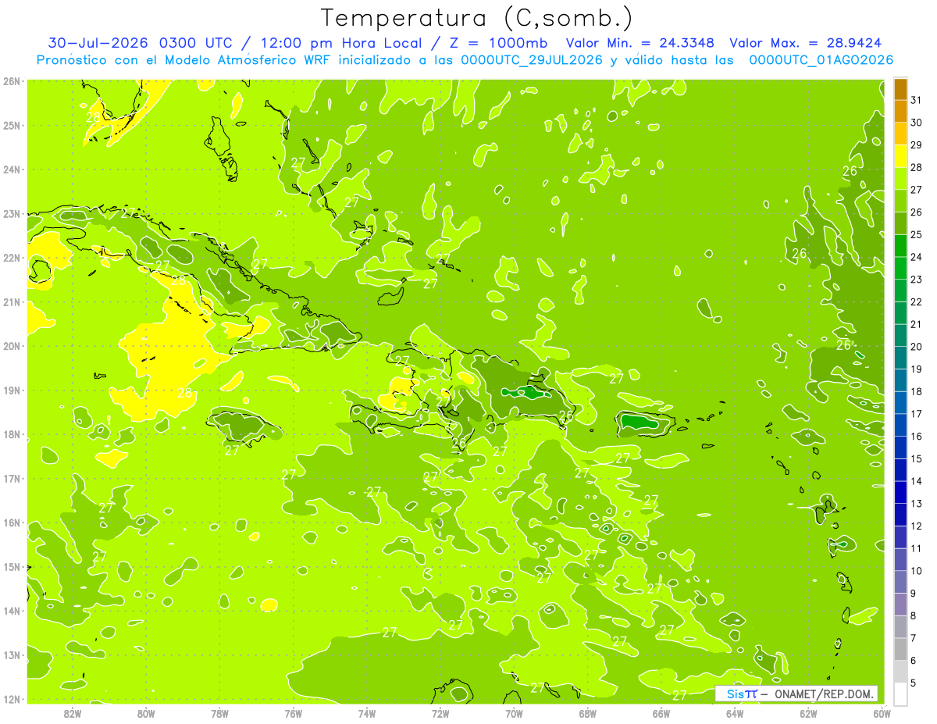Image resolution: width=937 pixels, height=724 pixels.
Task: Click the "14N" latitude axis label
Action: pos(11,611)
